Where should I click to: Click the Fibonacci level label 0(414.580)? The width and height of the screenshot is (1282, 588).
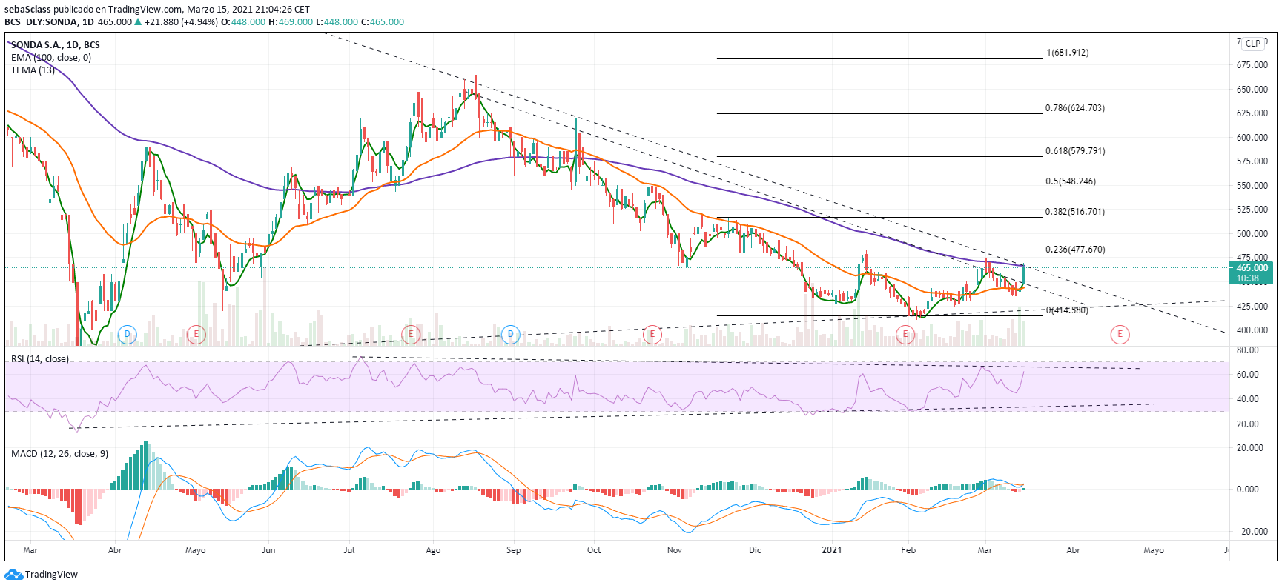click(1067, 310)
